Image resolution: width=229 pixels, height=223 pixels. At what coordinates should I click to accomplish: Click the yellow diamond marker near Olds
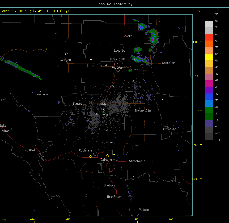(103, 110)
